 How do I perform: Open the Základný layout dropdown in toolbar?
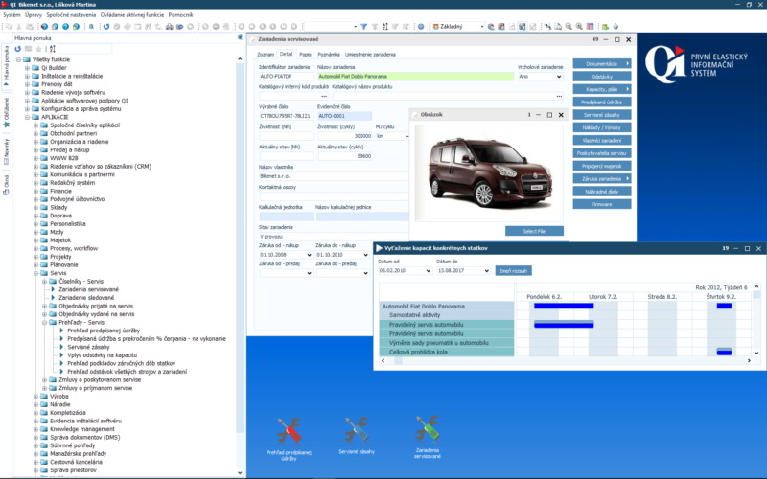(481, 27)
